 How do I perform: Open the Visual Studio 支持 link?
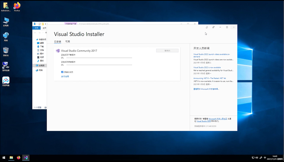[x=204, y=121]
